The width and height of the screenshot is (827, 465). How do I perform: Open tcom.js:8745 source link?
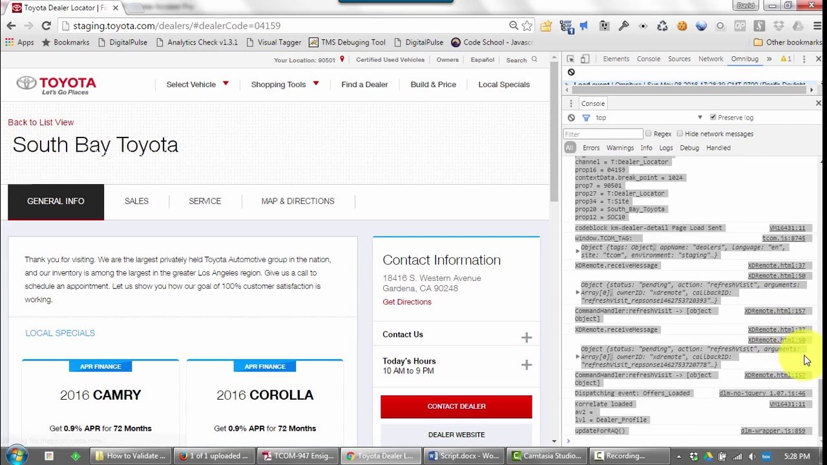[784, 238]
